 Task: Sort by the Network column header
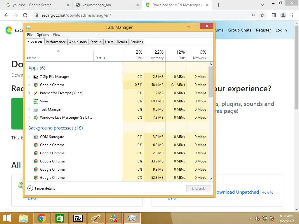pos(198,55)
